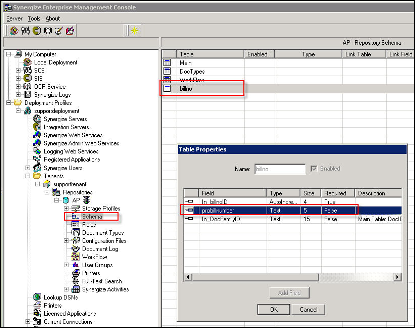Open the Server menu
Screen dimensions: 415x328
point(14,18)
